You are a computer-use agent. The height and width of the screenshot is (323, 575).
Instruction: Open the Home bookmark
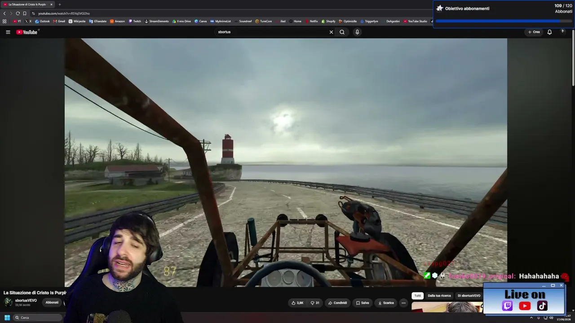point(296,21)
